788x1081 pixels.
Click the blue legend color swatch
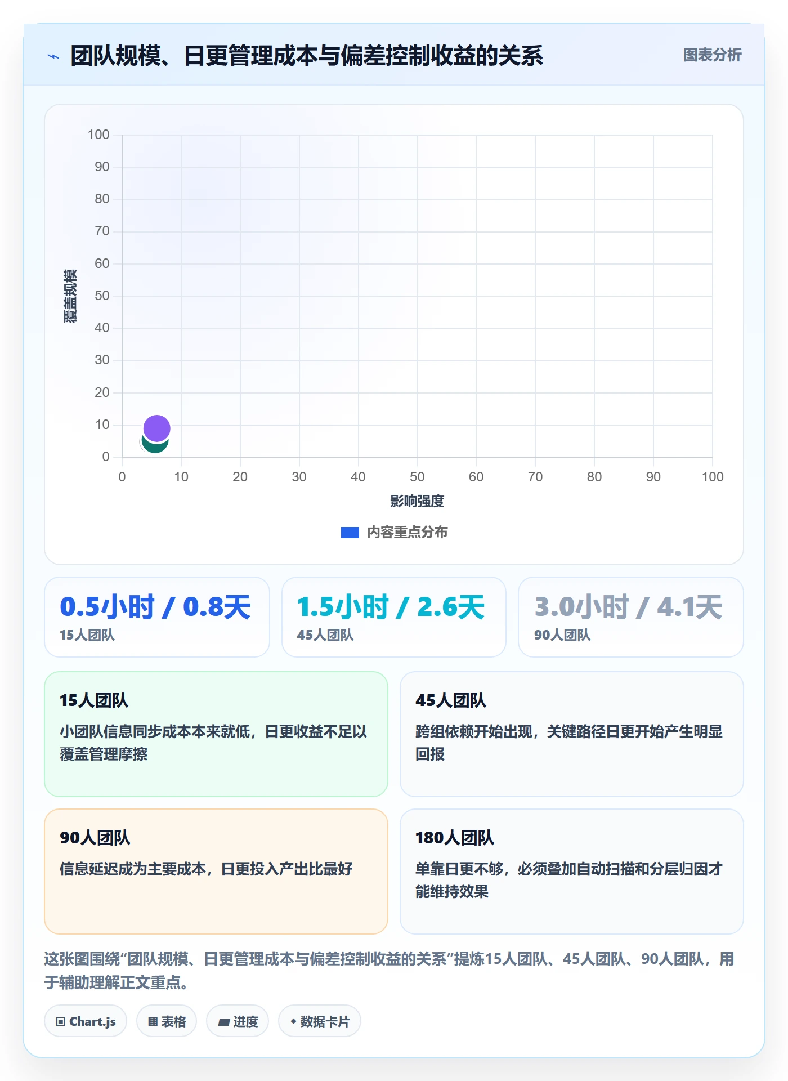tap(350, 533)
